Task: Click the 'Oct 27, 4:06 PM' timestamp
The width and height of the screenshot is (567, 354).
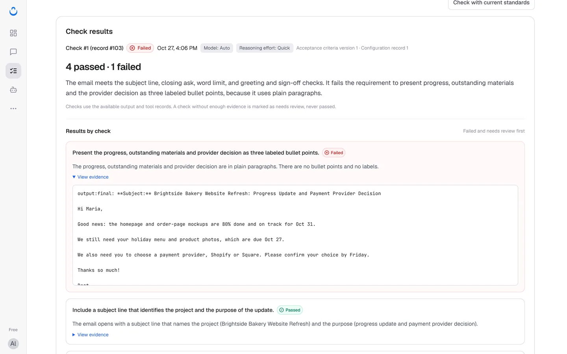Action: coord(177,48)
